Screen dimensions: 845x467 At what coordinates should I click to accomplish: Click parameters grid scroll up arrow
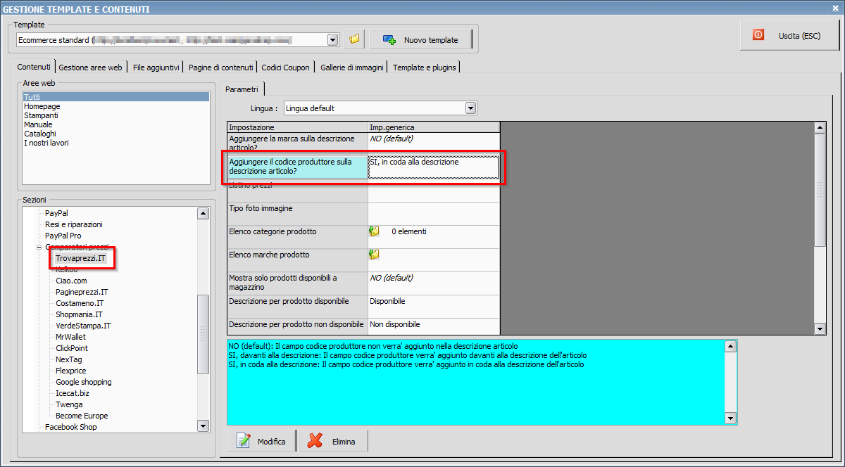pyautogui.click(x=820, y=128)
